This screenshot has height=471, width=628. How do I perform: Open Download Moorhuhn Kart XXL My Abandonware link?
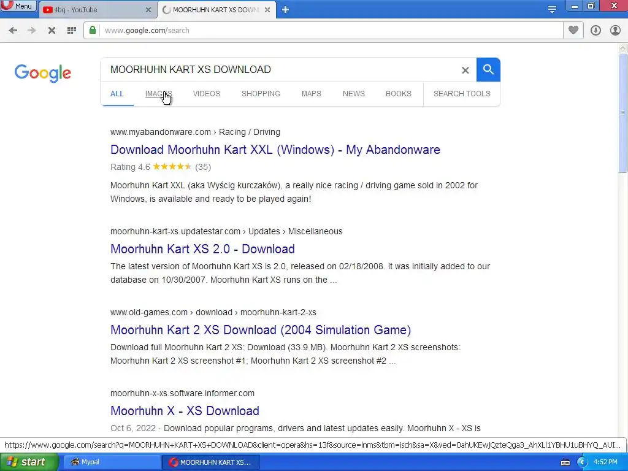point(275,150)
